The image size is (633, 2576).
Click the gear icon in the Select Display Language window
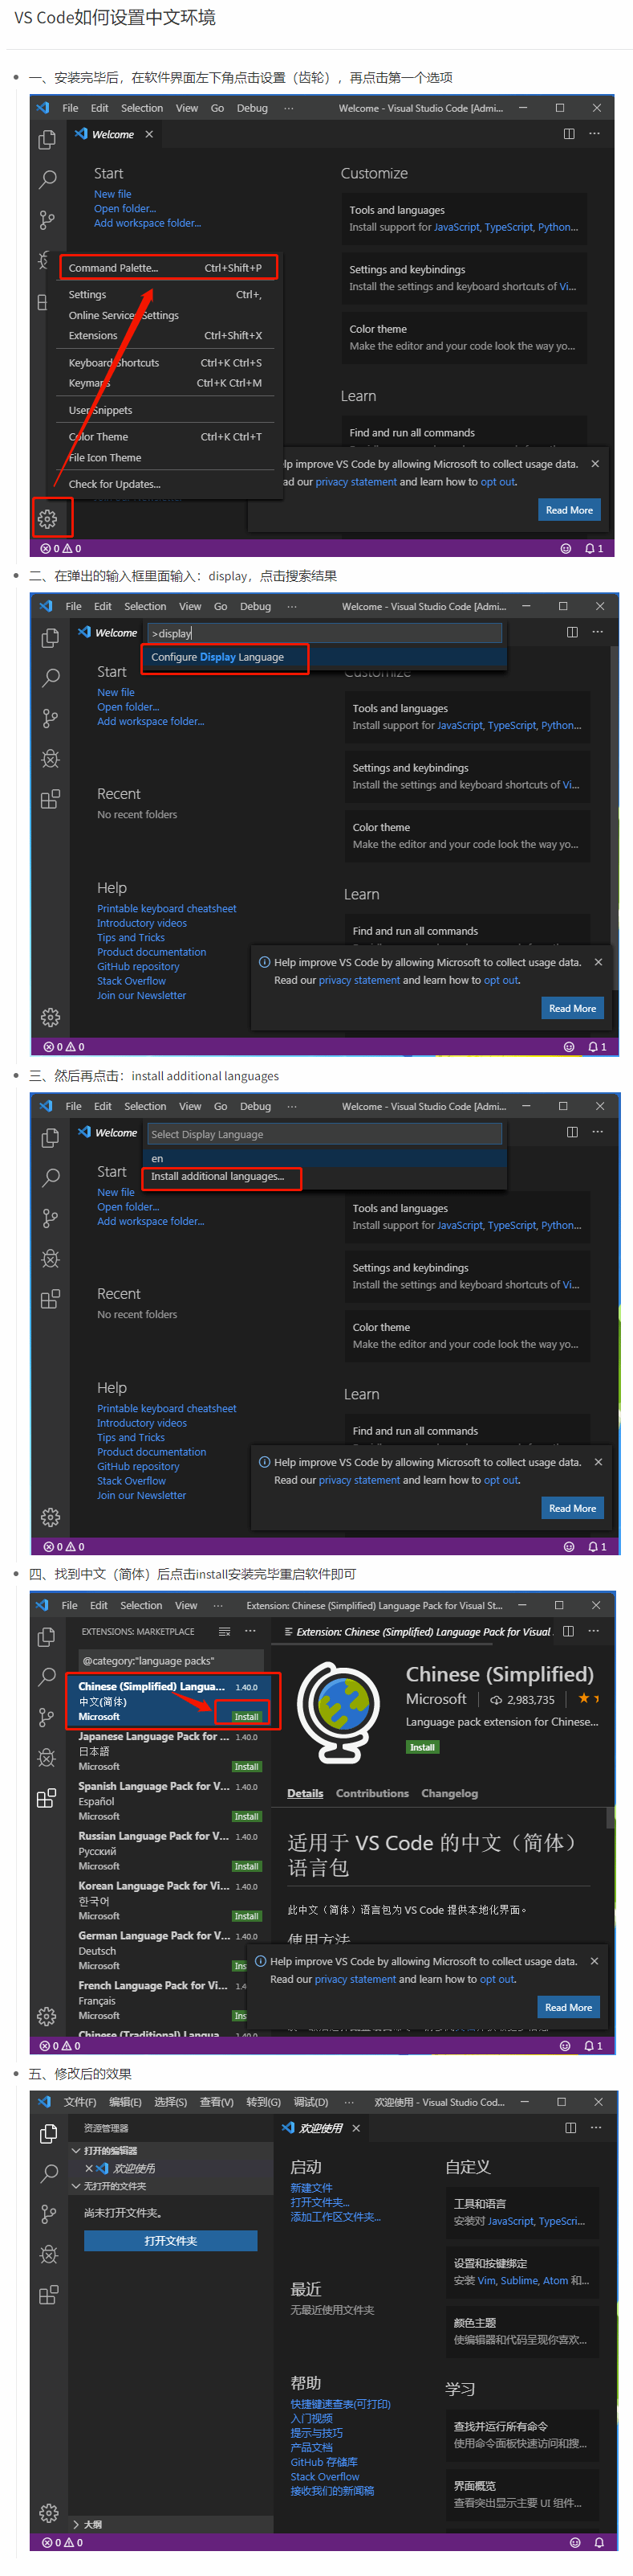point(50,1517)
